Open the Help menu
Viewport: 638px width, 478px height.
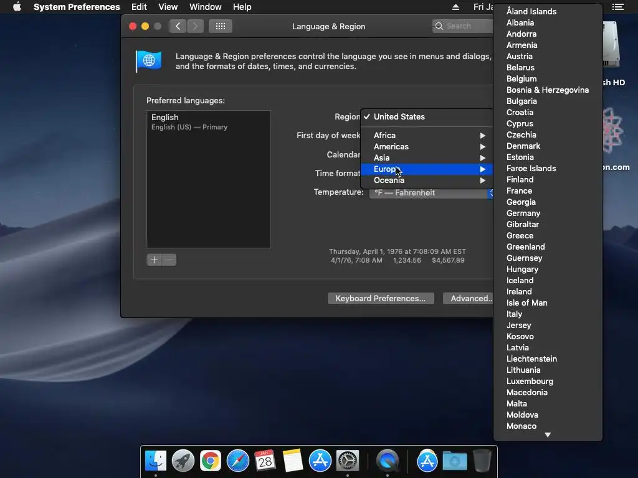click(242, 7)
